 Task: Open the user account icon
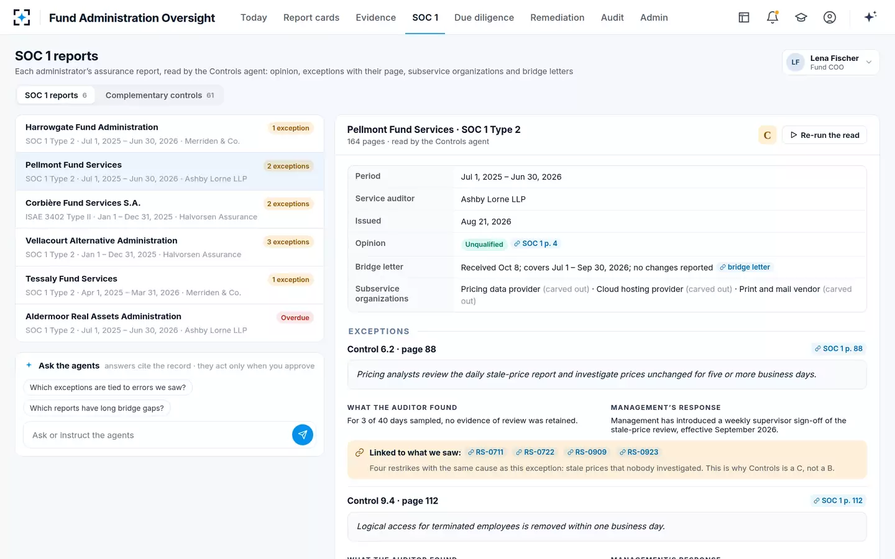830,17
